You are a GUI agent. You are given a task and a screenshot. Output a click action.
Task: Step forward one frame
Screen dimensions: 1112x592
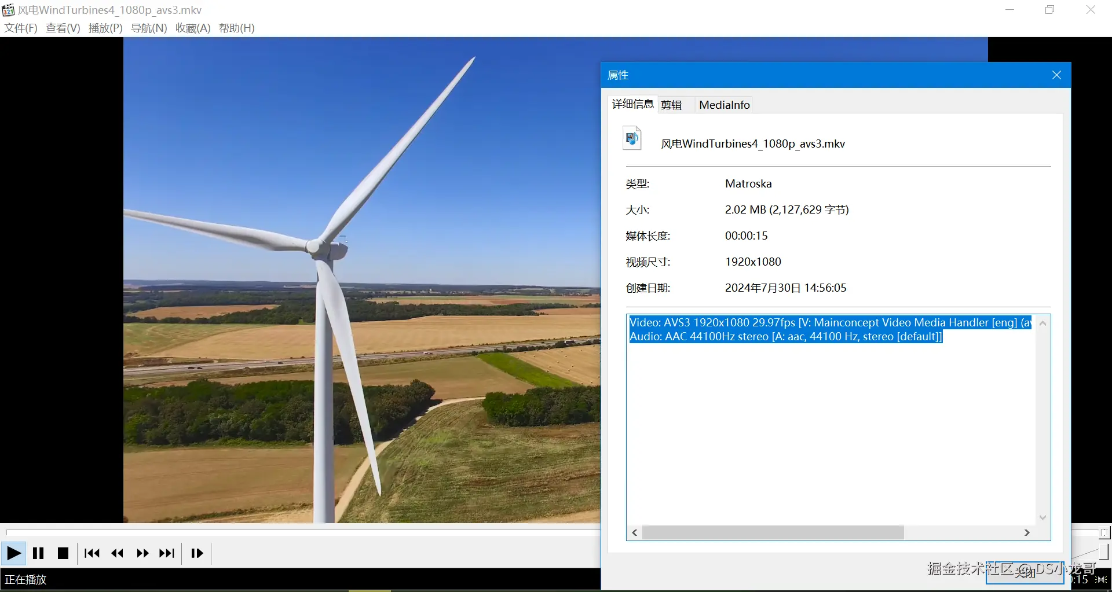point(197,553)
